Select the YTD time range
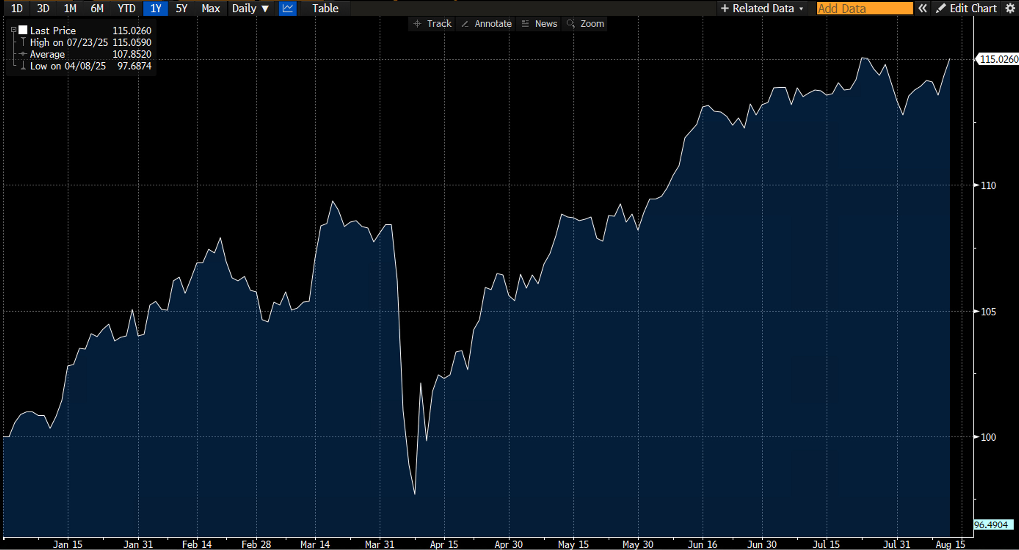The height and width of the screenshot is (550, 1019). tap(126, 8)
